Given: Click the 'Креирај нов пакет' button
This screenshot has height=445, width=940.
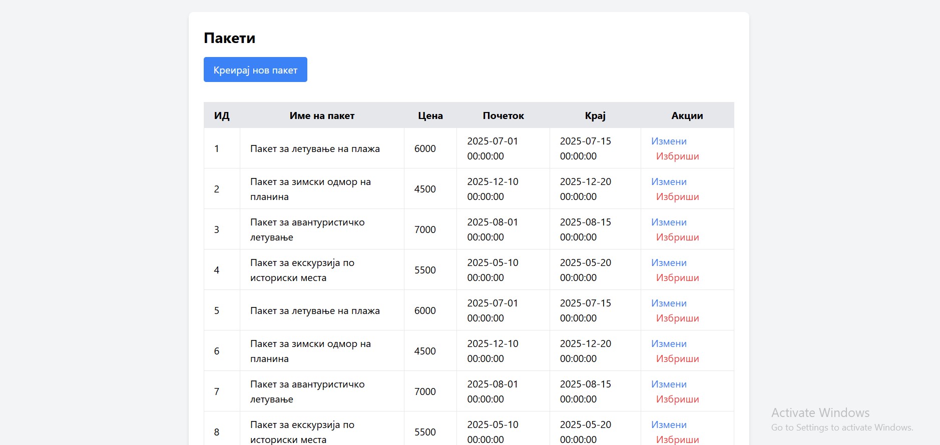Looking at the screenshot, I should [255, 70].
